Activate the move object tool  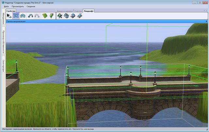[16, 16]
